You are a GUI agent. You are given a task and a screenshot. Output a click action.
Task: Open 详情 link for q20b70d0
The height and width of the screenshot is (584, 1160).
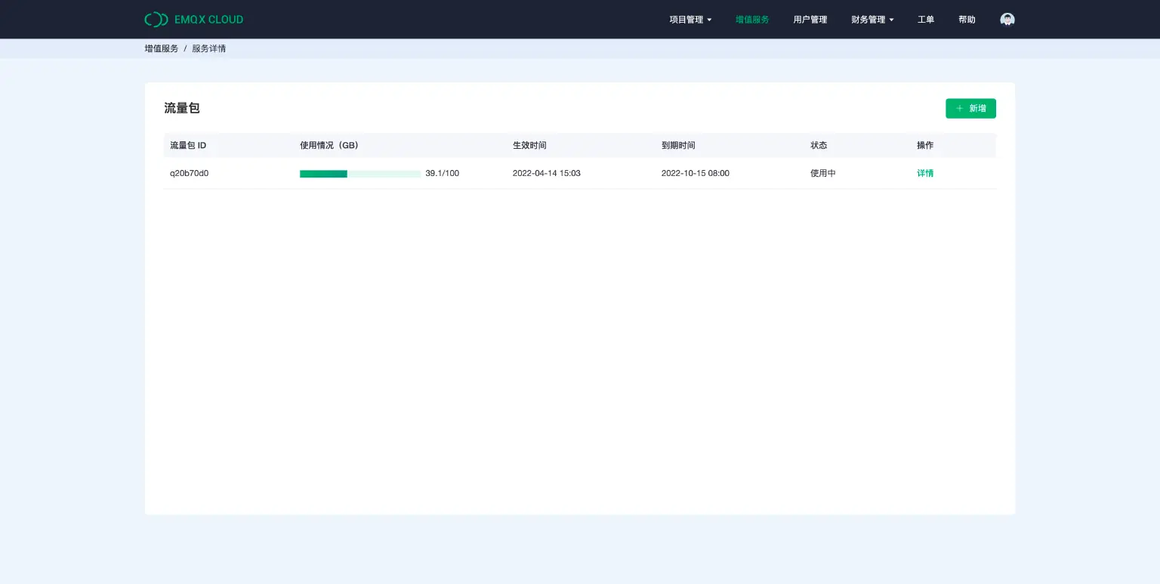(925, 173)
